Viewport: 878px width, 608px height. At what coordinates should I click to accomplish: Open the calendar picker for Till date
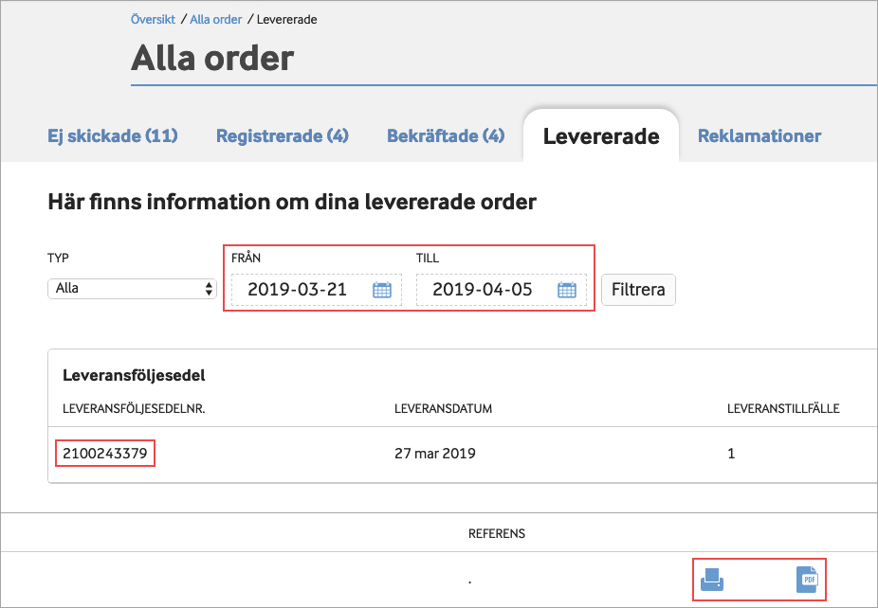566,291
